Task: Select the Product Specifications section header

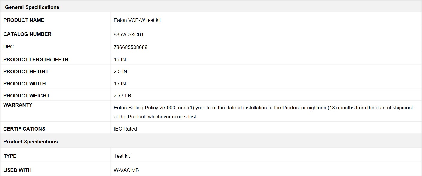Action: [31, 142]
